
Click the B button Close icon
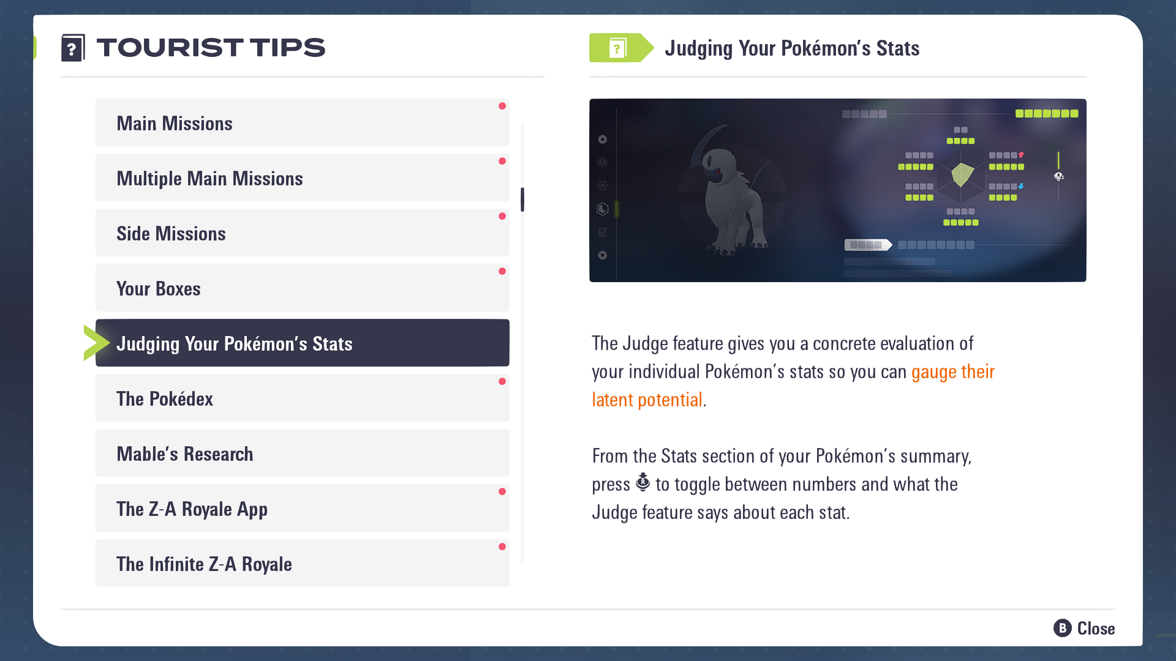coord(1062,628)
